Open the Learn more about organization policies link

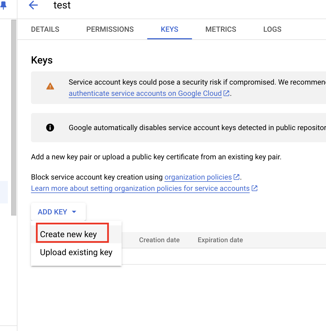[140, 188]
